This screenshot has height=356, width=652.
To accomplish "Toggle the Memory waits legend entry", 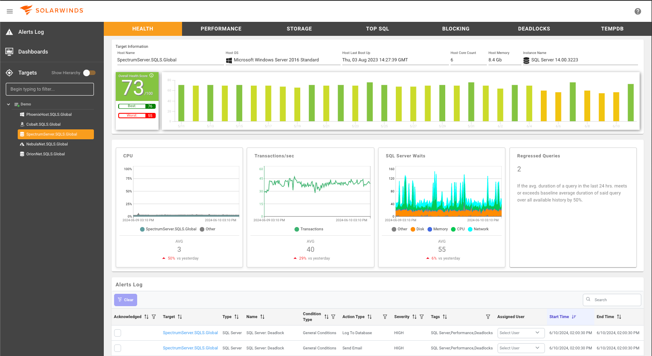I will coord(437,229).
